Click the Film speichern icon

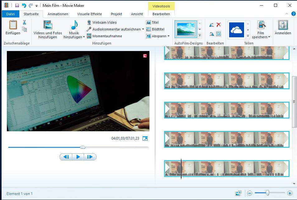click(261, 25)
